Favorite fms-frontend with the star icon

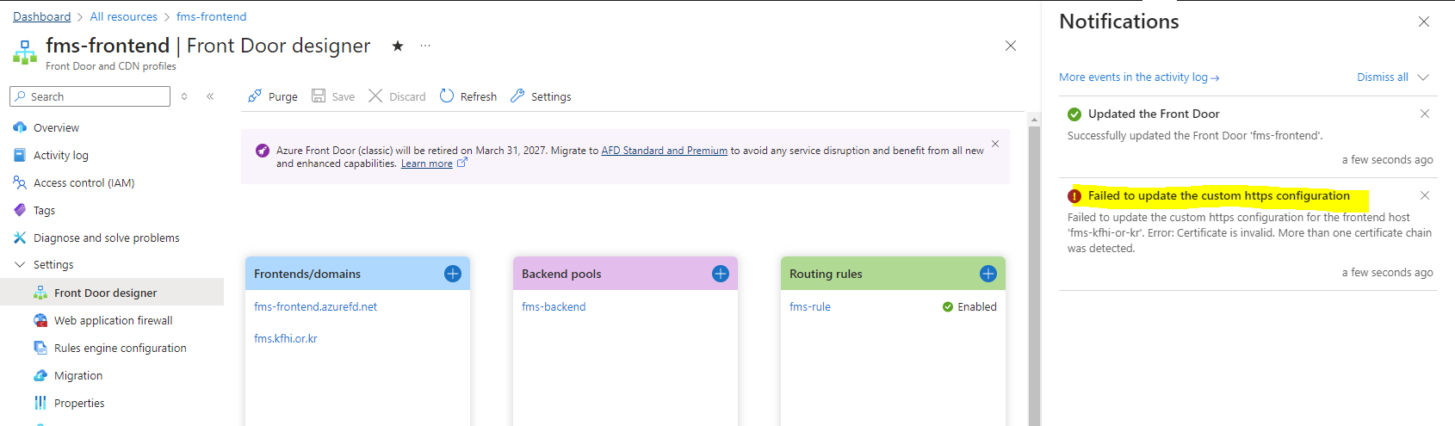pyautogui.click(x=398, y=46)
